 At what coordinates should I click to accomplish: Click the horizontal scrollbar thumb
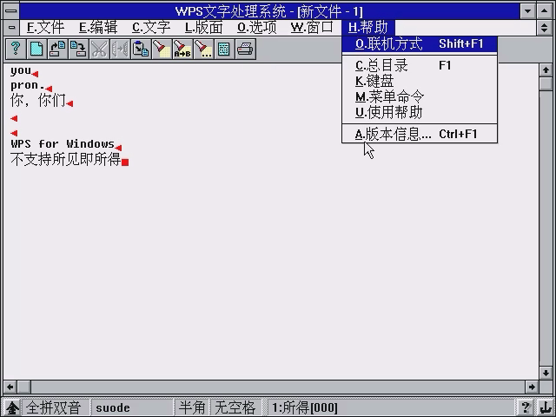point(24,387)
